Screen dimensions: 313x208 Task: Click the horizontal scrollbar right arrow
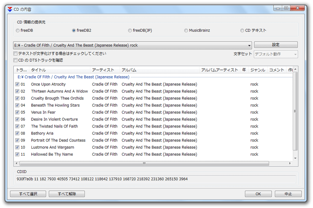click(290, 163)
